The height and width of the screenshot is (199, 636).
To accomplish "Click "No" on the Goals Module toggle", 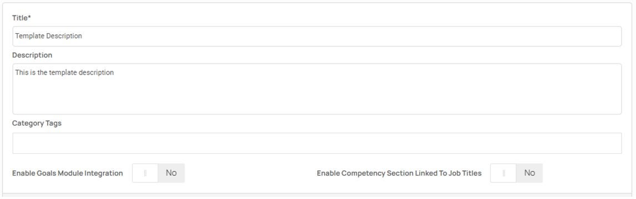I will 171,172.
